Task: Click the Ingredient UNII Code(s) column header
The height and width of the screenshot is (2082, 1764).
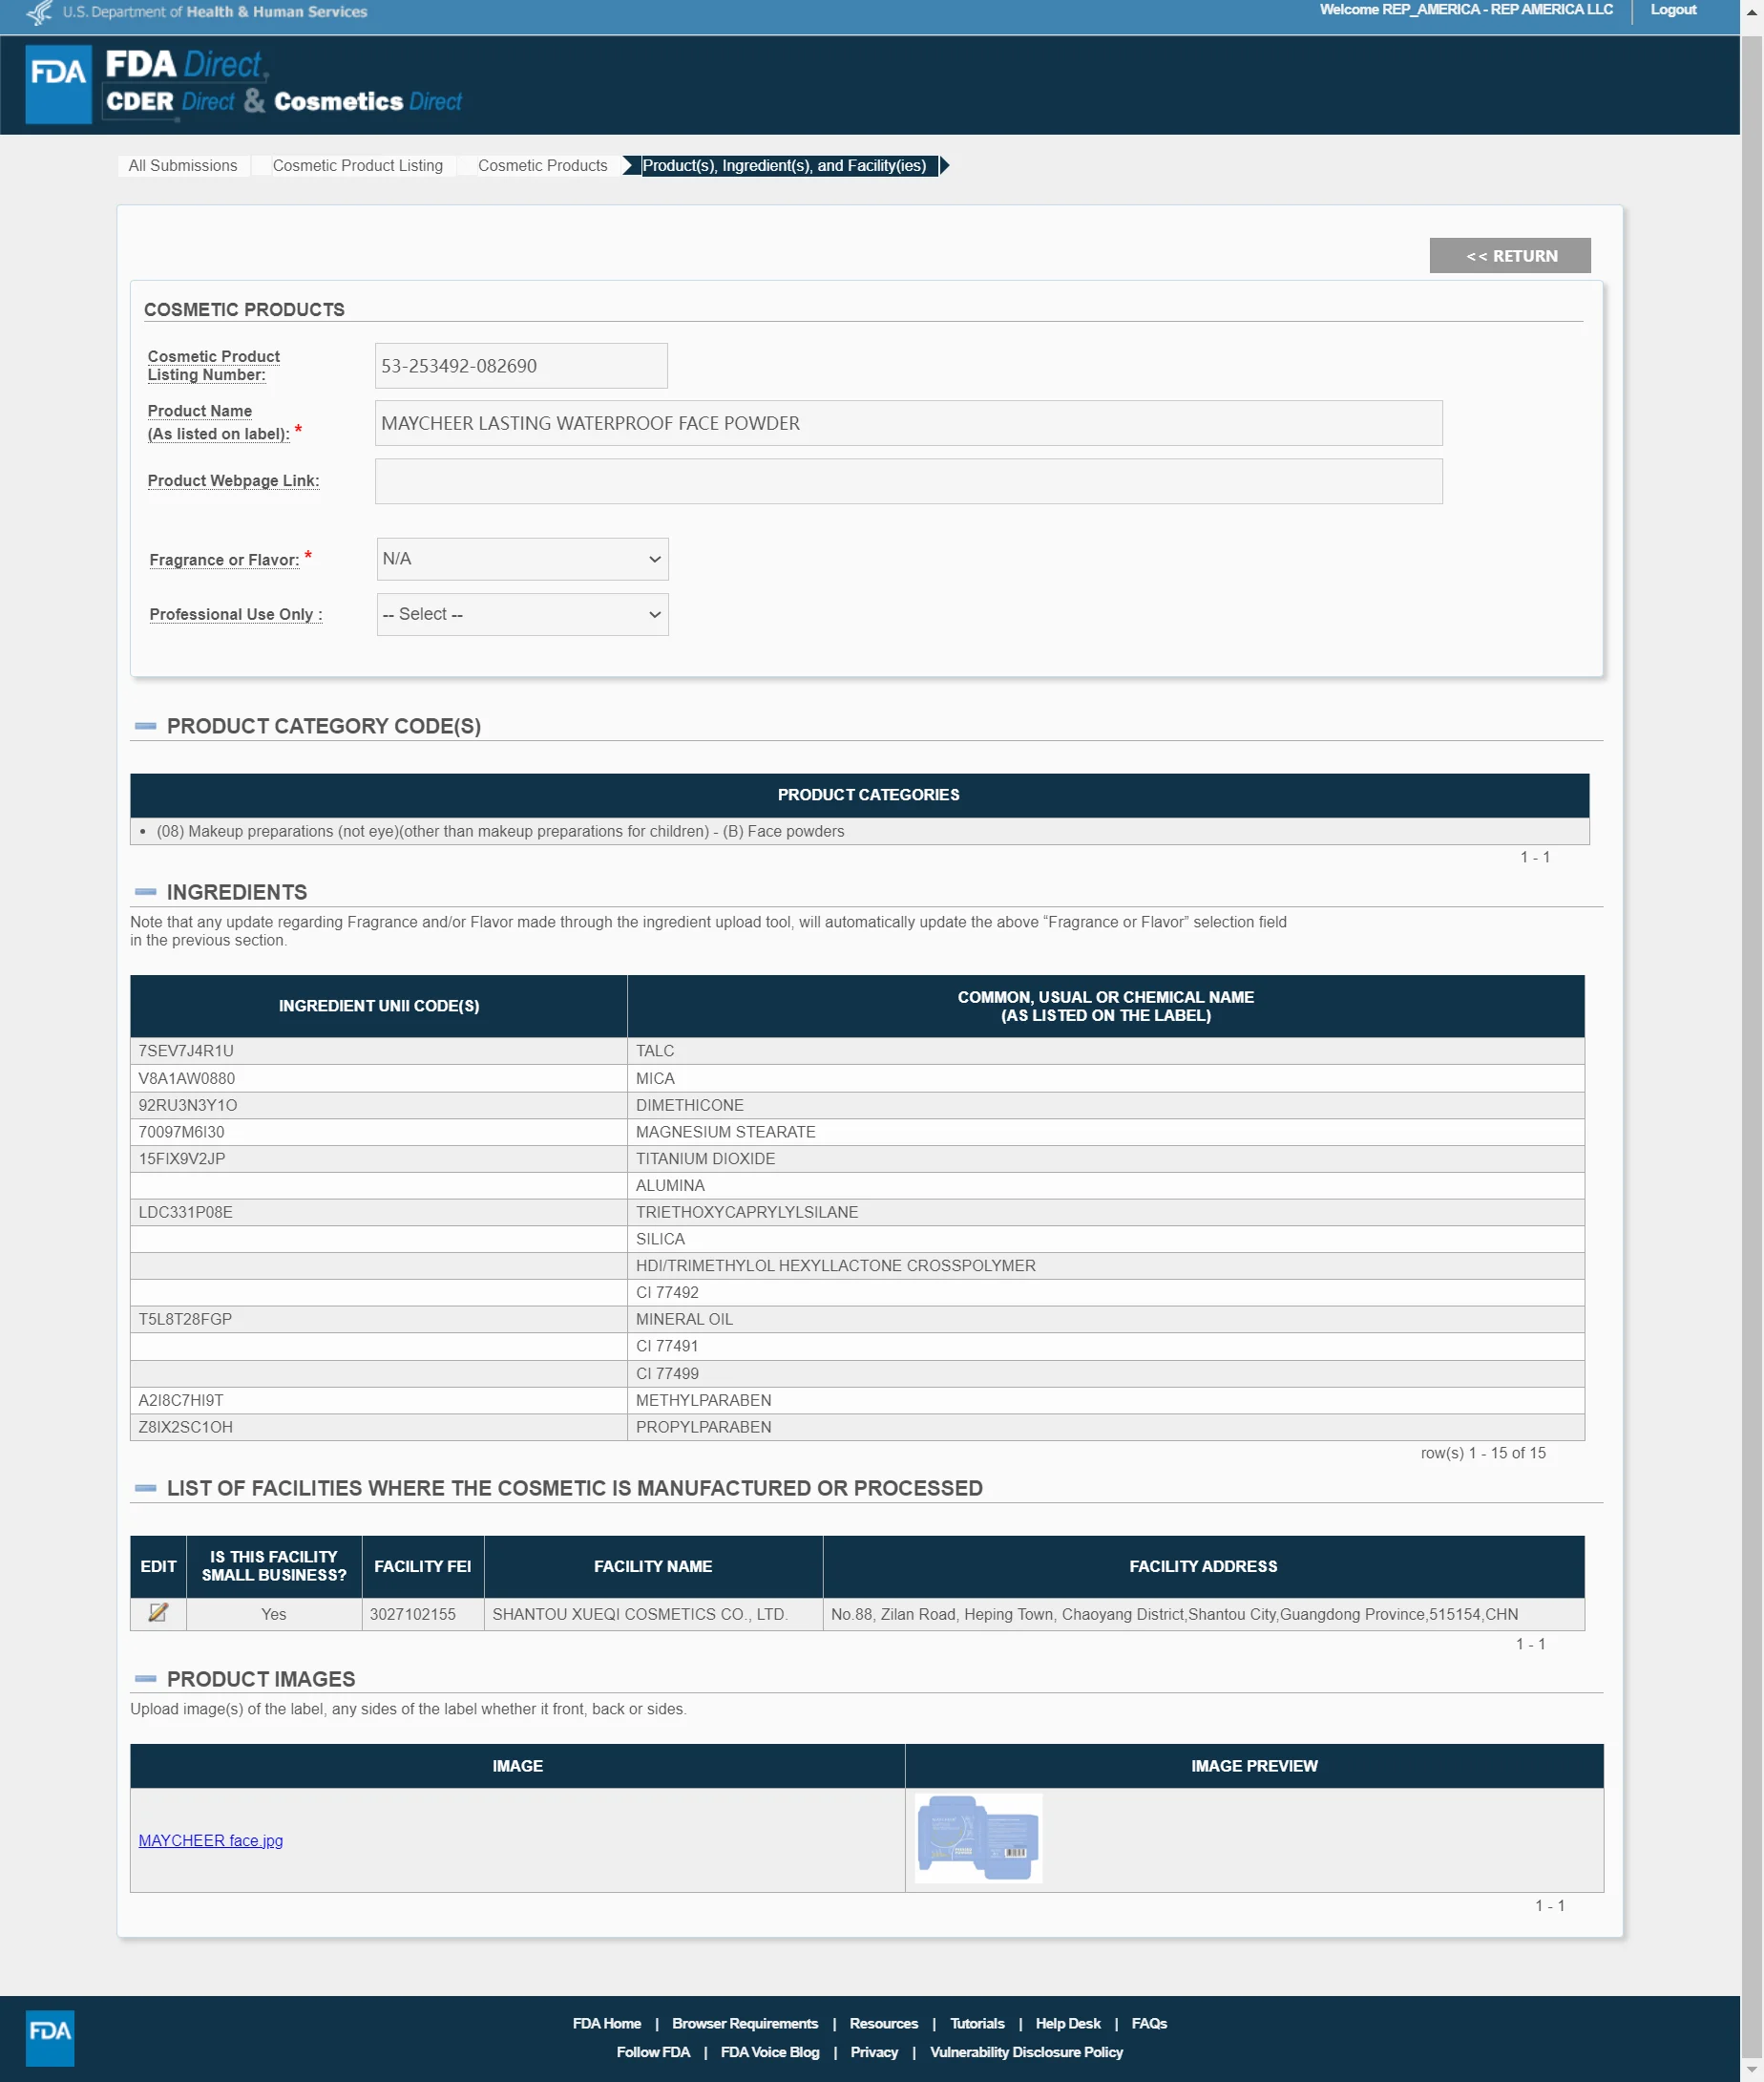Action: click(x=379, y=1007)
